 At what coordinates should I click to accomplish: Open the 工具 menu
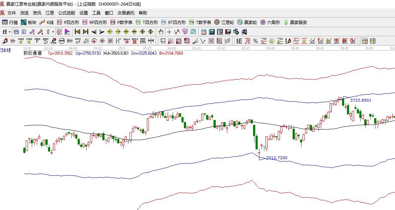tap(96, 13)
